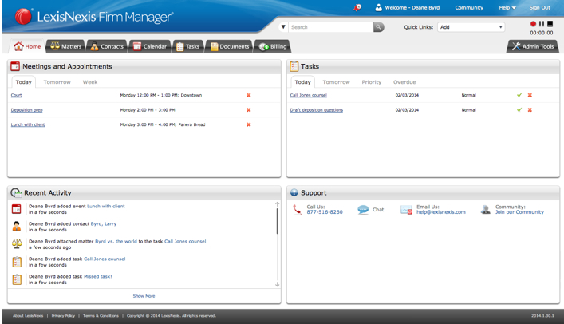Screen dimensions: 564x324
Task: Delete the Deposition prep appointment
Action: point(249,110)
